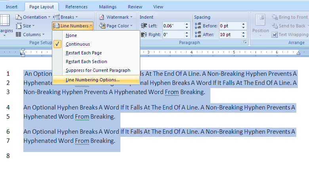This screenshot has height=171, width=309.
Task: Choose Restart Each Section option
Action: (96, 61)
